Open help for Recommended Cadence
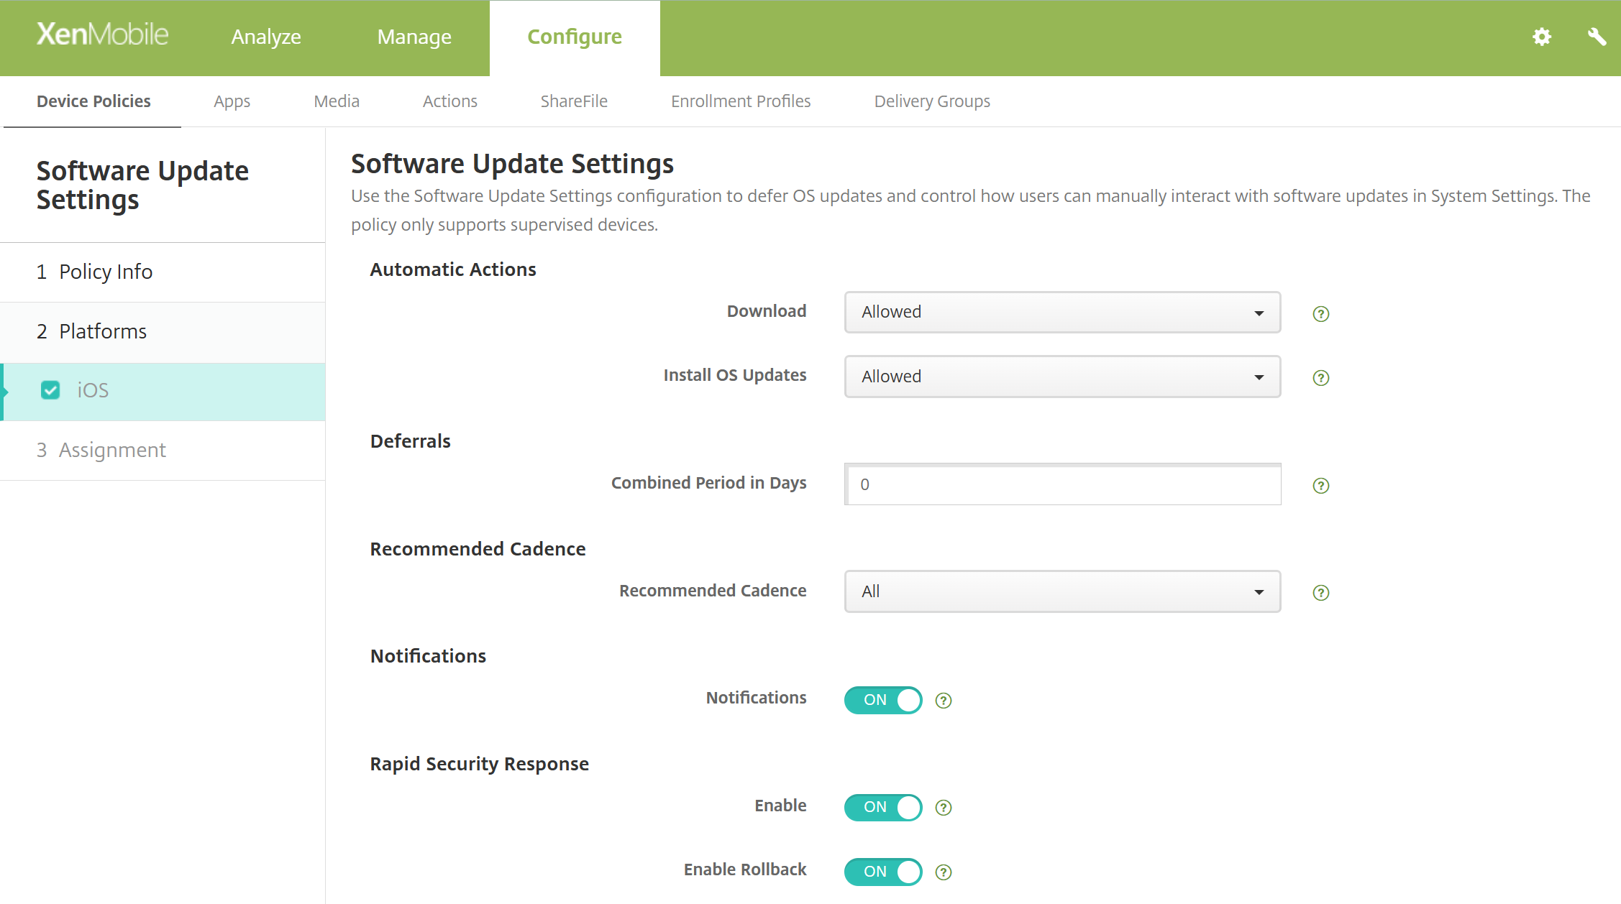Screen dimensions: 1621x904 point(1320,592)
